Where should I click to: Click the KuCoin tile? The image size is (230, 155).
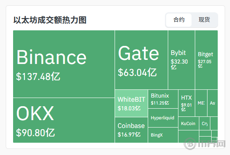189,123
